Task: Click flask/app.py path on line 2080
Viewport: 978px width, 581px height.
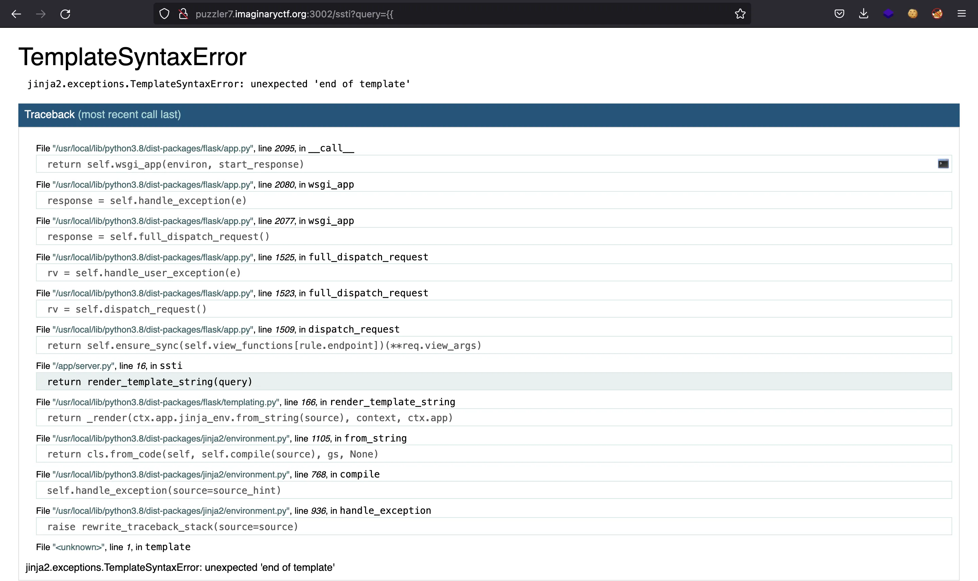Action: tap(153, 185)
